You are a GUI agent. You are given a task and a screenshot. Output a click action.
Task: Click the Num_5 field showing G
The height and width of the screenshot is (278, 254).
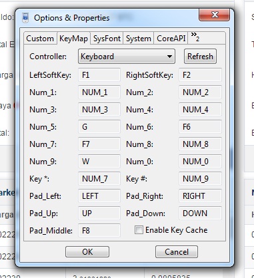click(99, 127)
